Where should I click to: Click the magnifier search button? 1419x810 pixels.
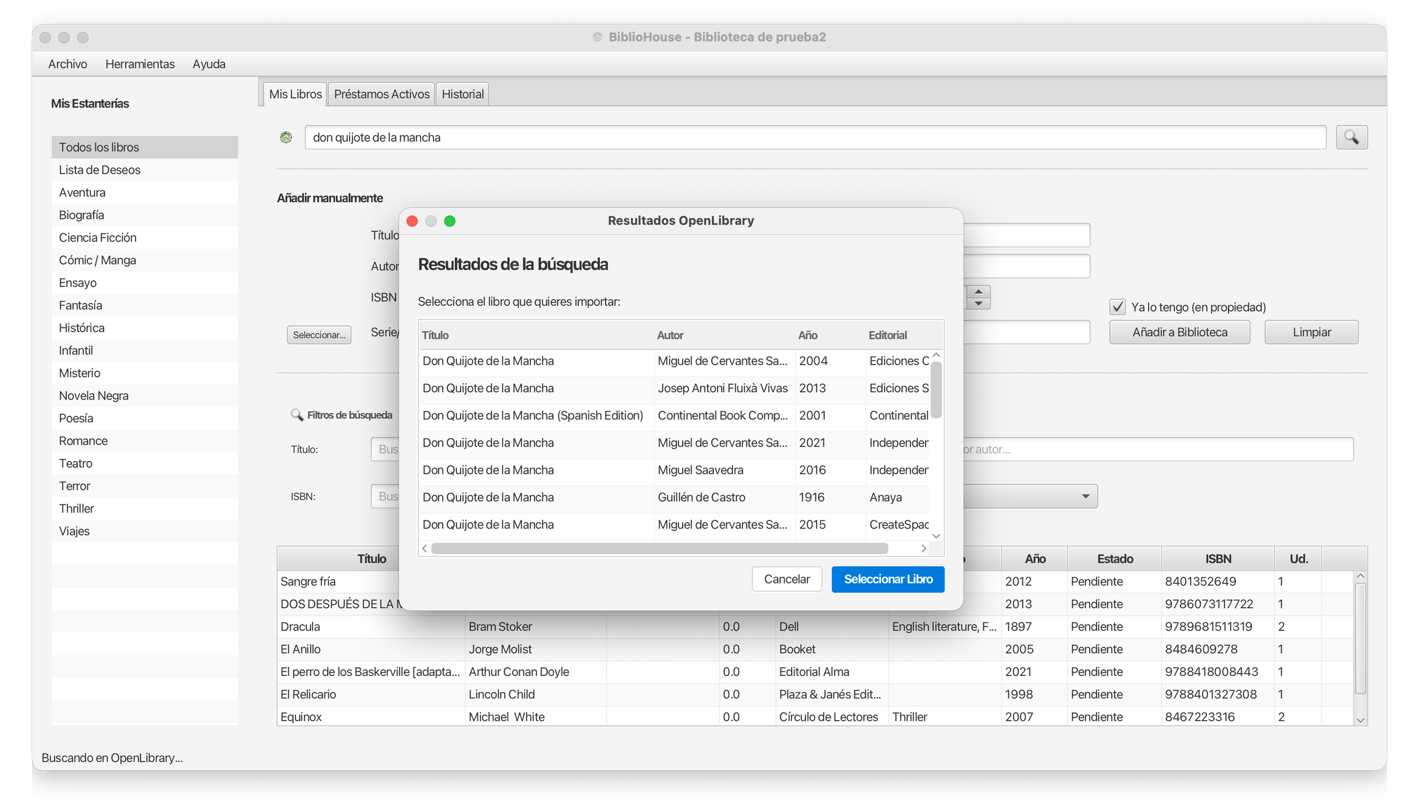(x=1351, y=137)
